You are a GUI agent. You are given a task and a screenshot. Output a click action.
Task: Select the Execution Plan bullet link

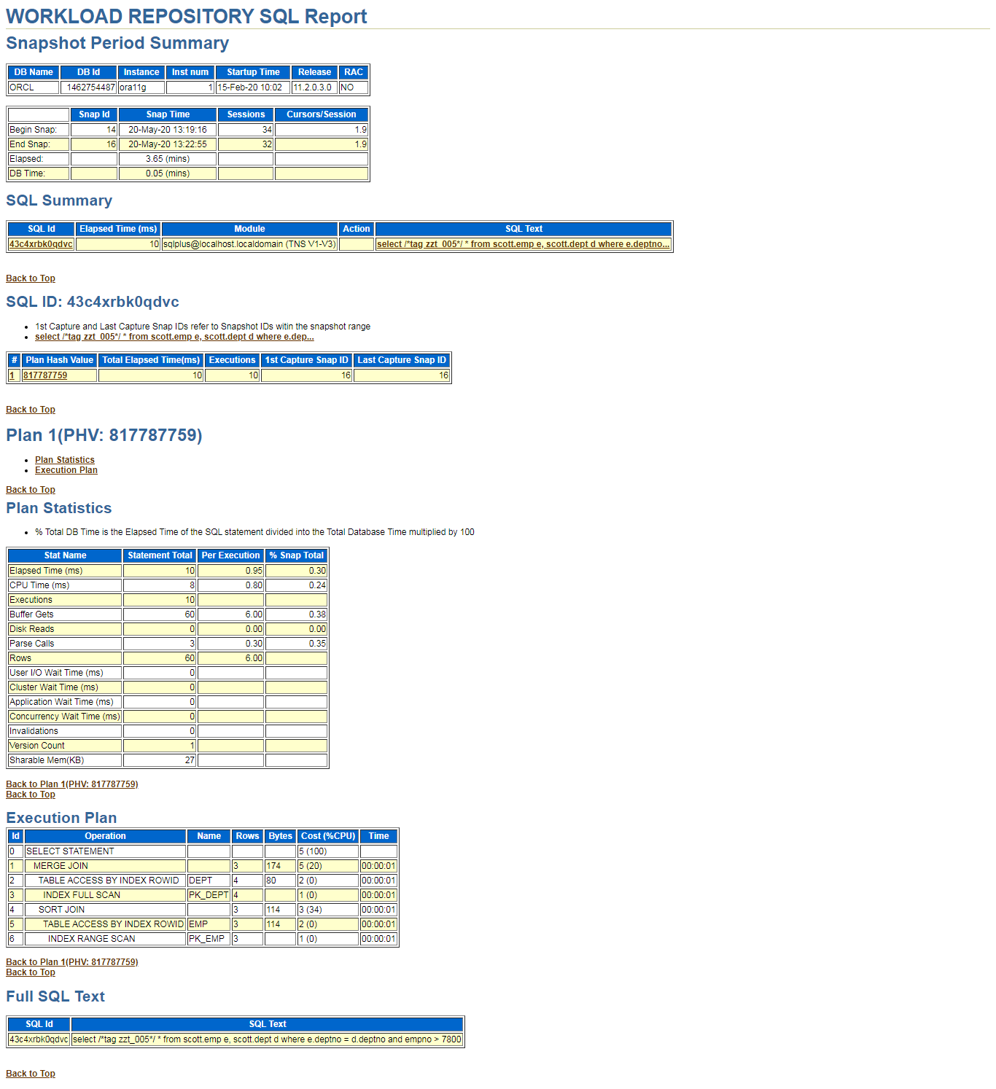[66, 470]
